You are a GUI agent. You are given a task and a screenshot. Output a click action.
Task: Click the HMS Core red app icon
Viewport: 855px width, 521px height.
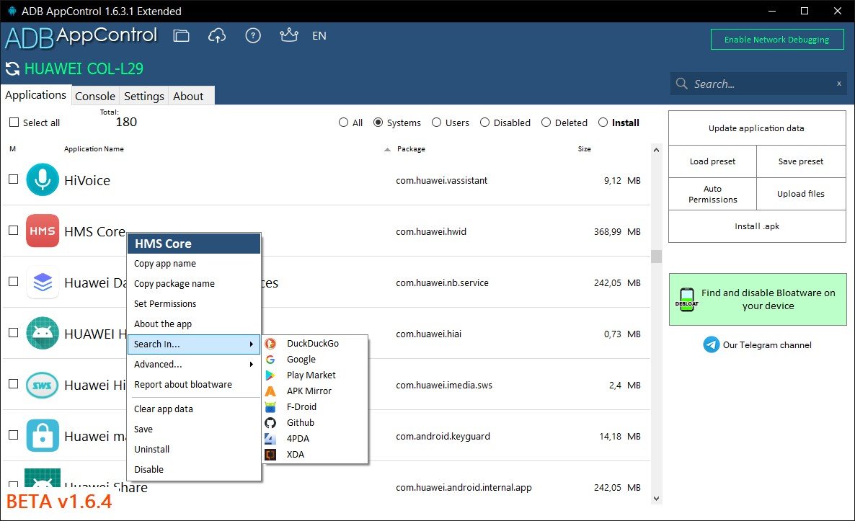(x=43, y=231)
